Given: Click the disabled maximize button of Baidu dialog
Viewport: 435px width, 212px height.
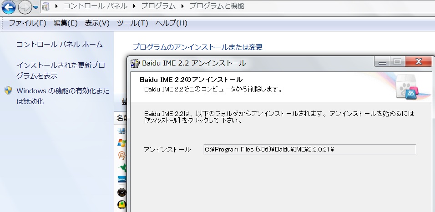Looking at the screenshot, I should [x=398, y=61].
